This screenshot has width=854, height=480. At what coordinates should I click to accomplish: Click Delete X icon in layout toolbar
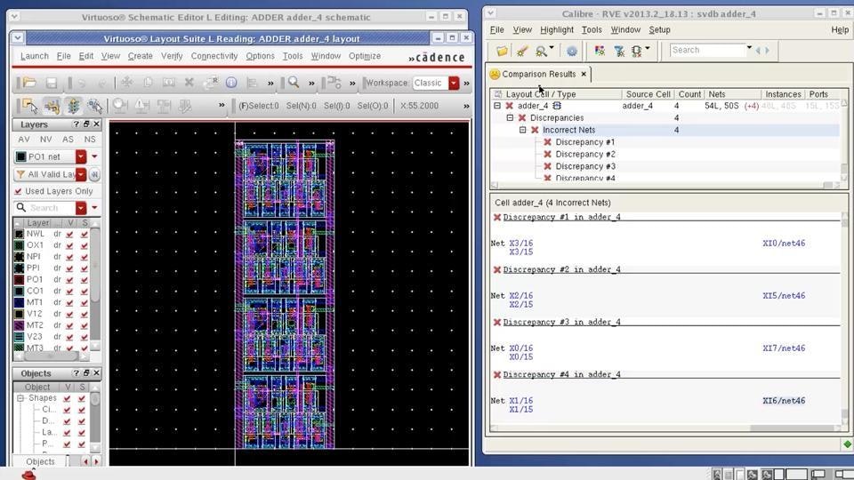tap(189, 82)
